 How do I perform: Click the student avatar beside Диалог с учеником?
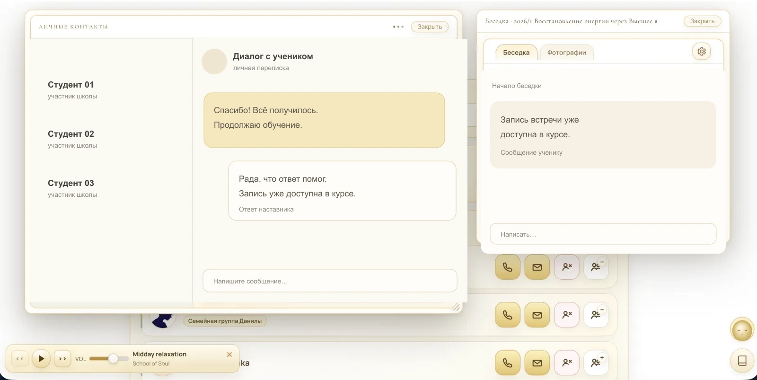[x=214, y=62]
